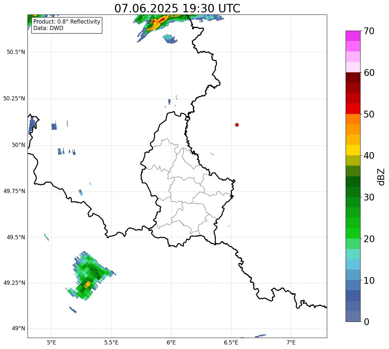
Task: Click the colorbar tick label 10
Action: coord(369,281)
